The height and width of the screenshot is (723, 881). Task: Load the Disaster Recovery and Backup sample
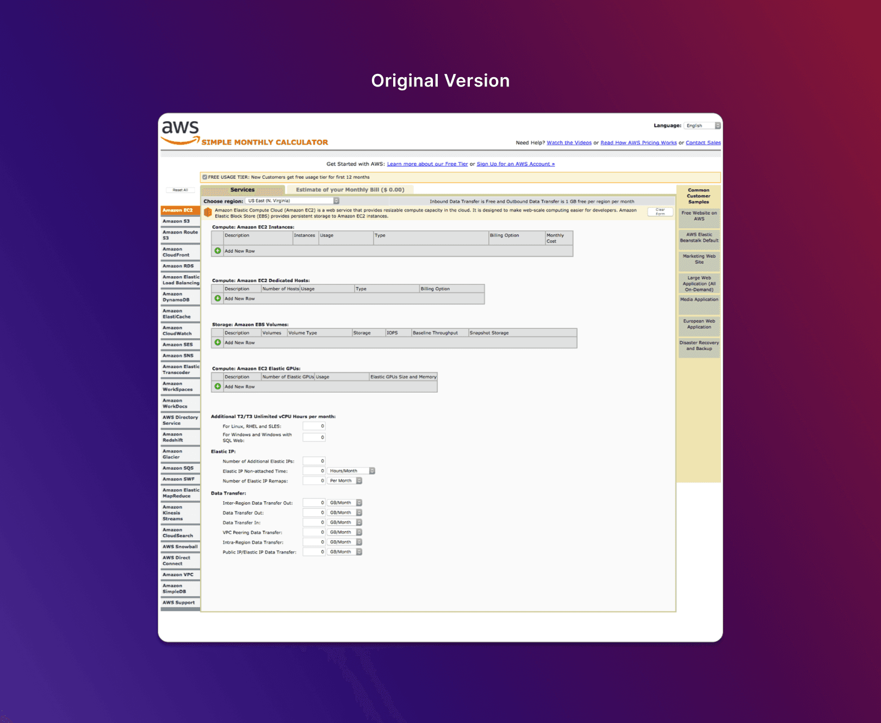(699, 348)
